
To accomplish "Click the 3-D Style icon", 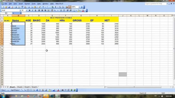I will pyautogui.click(x=74, y=90).
